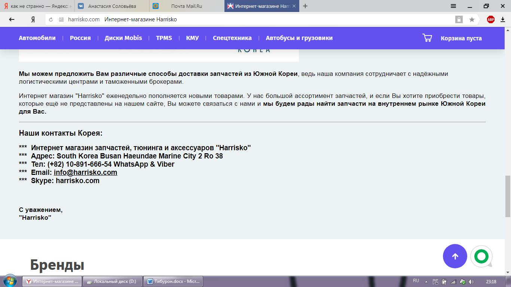Click the power plug battery tray icon
Image resolution: width=511 pixels, height=287 pixels.
click(x=444, y=281)
